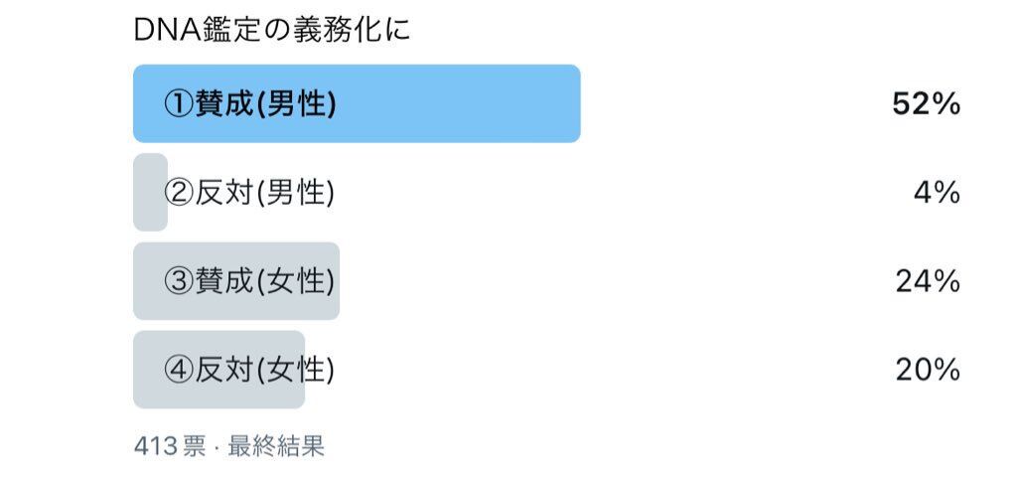Click the circled number ④ icon
This screenshot has width=1017, height=477.
point(179,370)
